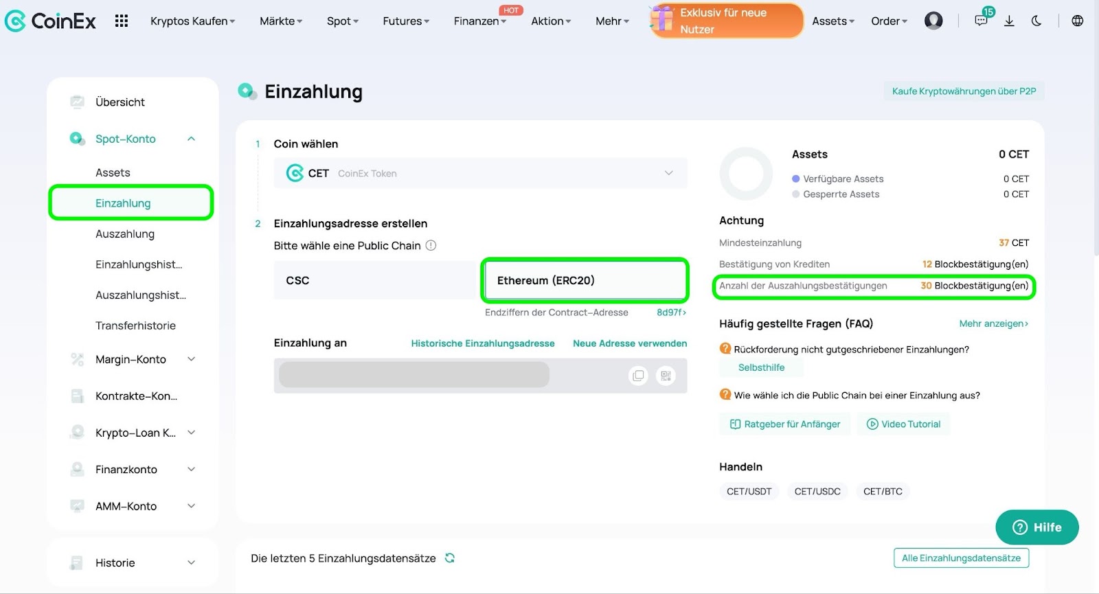Open the Spot dropdown menu
The image size is (1099, 594).
click(x=343, y=21)
